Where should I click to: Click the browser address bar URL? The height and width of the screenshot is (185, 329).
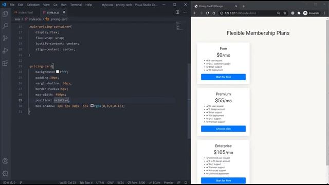pyautogui.click(x=240, y=13)
